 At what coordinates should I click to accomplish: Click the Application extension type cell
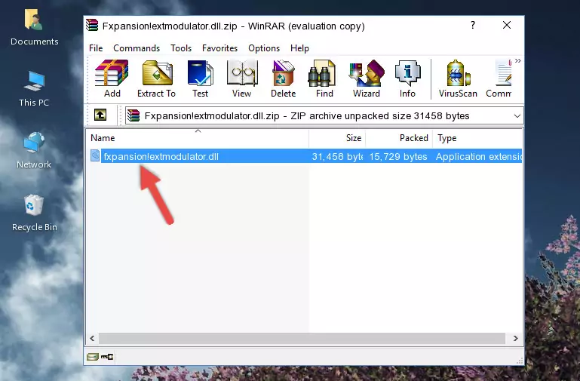tap(479, 157)
